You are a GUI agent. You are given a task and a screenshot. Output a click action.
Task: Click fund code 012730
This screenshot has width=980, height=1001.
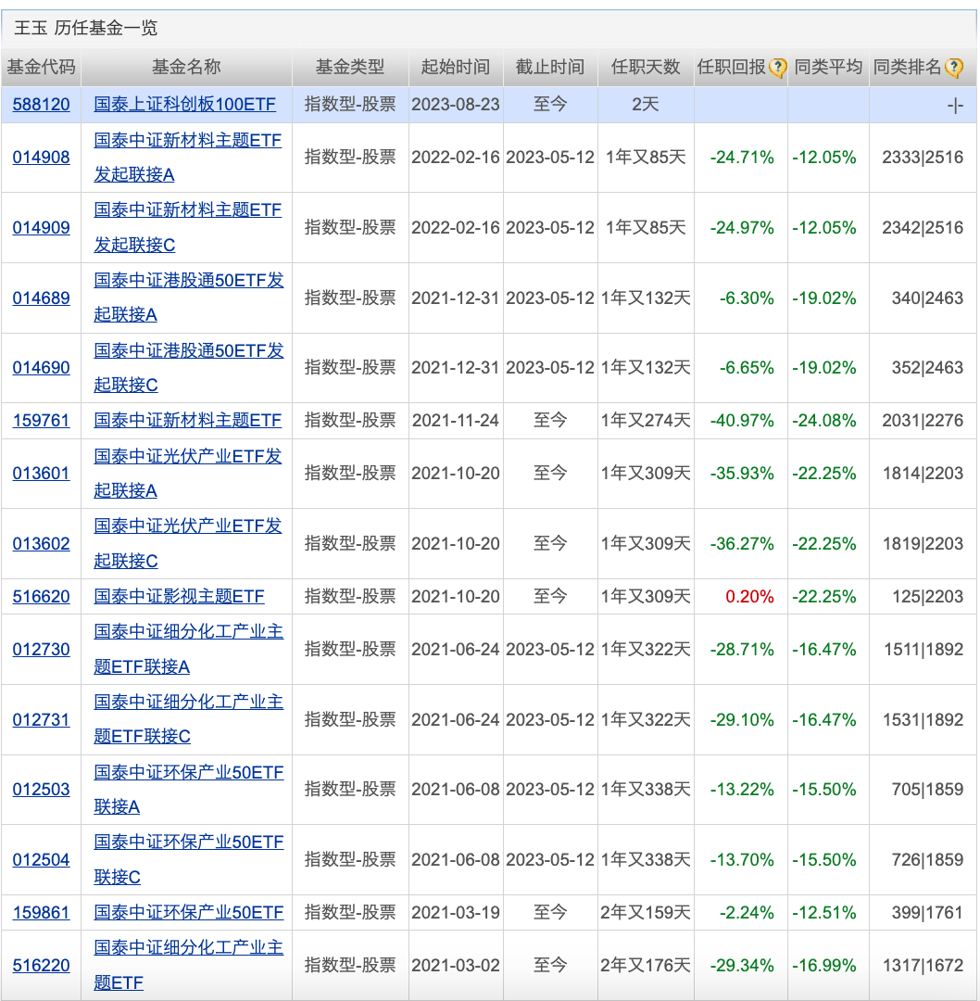click(x=41, y=650)
